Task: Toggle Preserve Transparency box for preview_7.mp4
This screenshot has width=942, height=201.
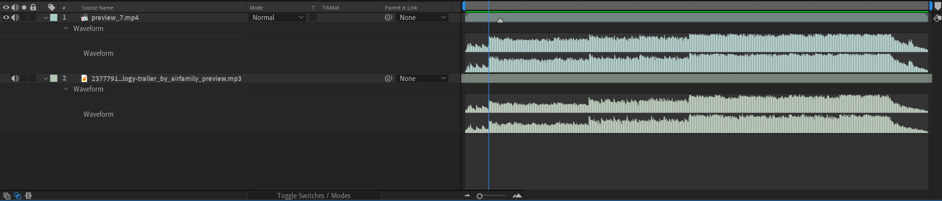Action: click(x=313, y=17)
